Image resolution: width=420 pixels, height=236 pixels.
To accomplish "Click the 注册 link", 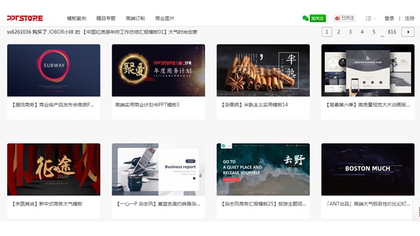I will click(x=409, y=18).
